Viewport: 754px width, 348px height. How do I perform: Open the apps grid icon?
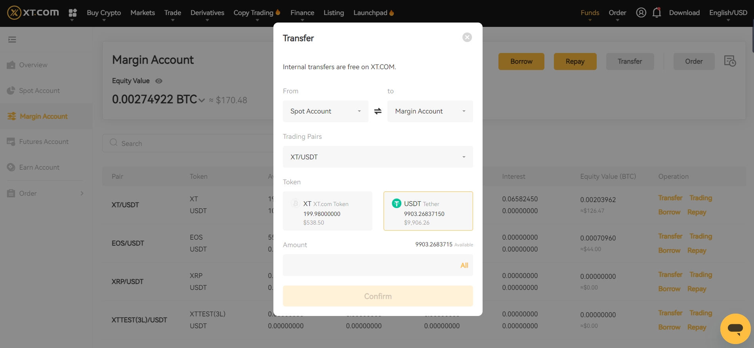[73, 13]
